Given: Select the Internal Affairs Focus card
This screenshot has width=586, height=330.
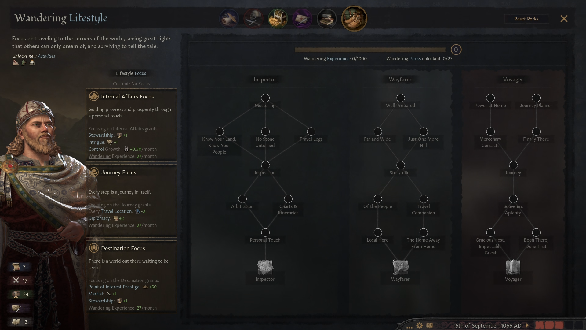Looking at the screenshot, I should (131, 125).
